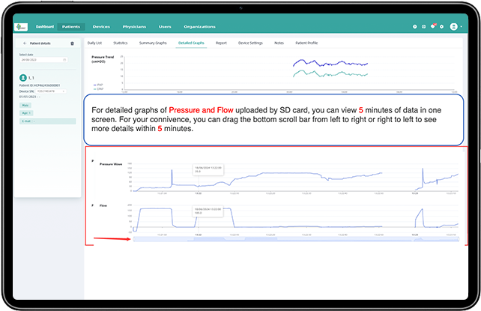The image size is (481, 311).
Task: Open the Select date picker field
Action: click(45, 60)
